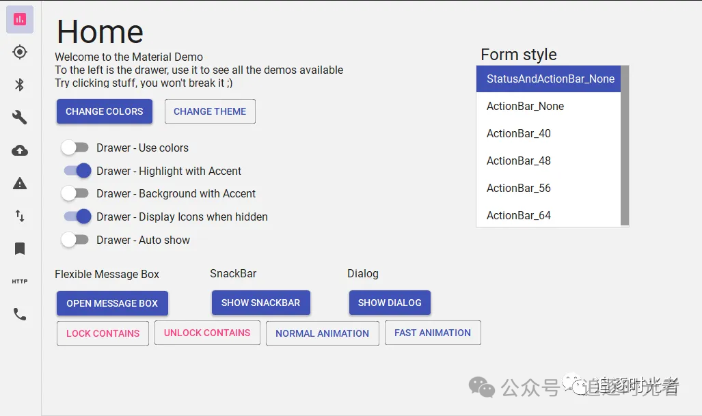
Task: Turn on Drawer - Auto show switch
Action: (x=75, y=240)
